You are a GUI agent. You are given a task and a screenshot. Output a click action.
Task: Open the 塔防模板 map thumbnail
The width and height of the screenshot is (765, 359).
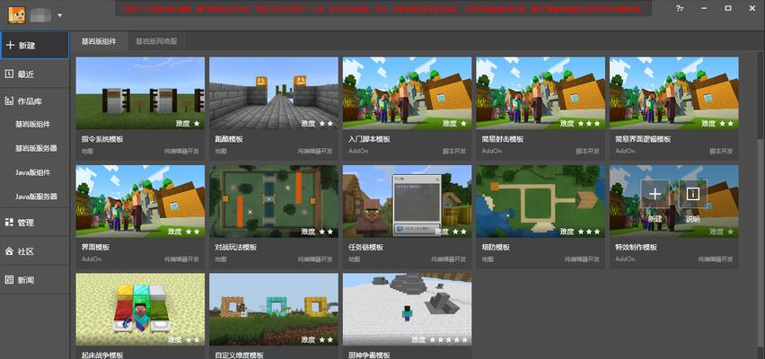[x=541, y=201]
